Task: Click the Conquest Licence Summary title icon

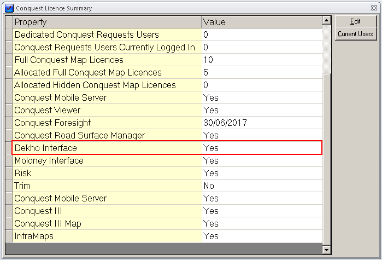Action: [9, 8]
